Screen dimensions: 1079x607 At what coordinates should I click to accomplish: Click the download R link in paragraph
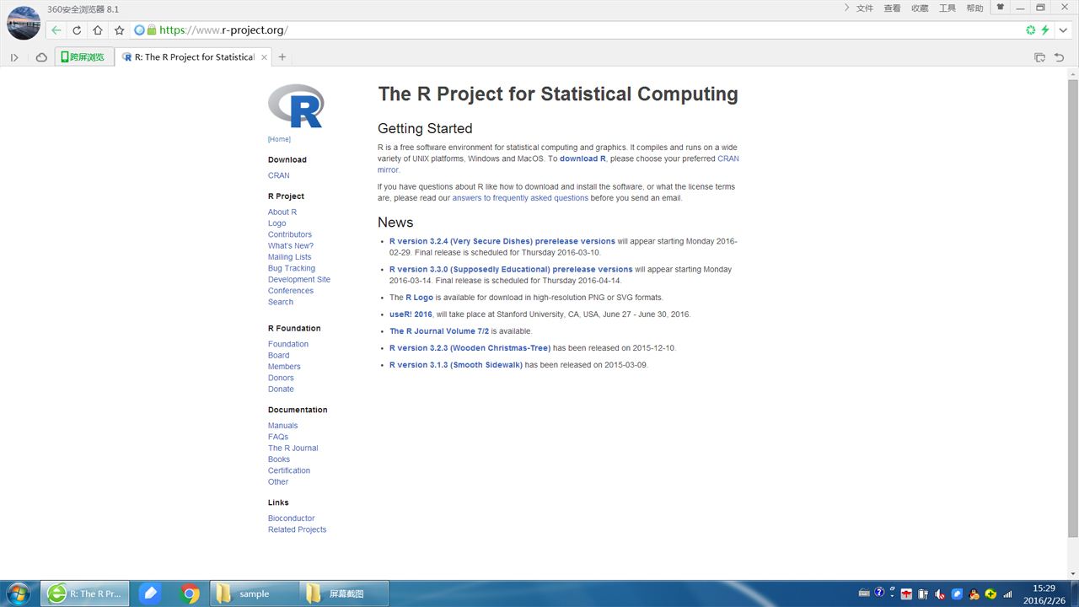(x=582, y=158)
